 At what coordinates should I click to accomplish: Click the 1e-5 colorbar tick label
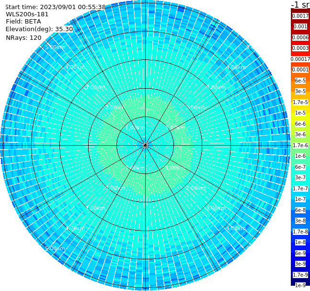click(x=300, y=113)
